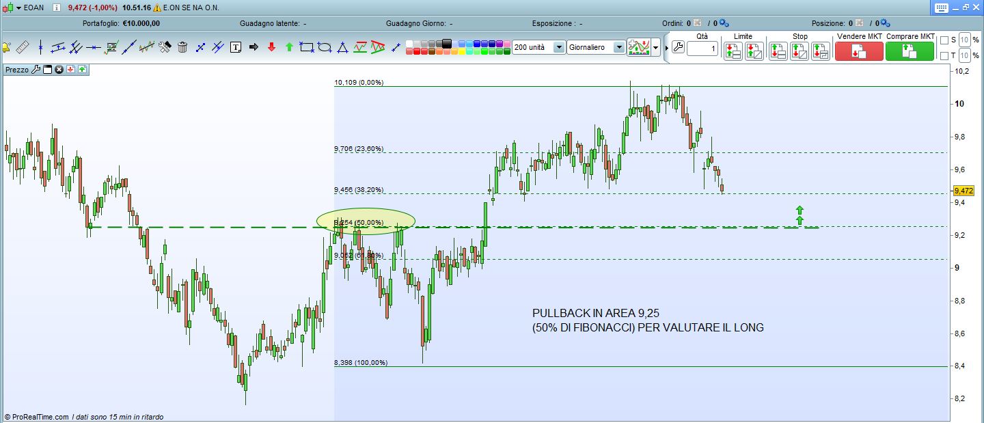This screenshot has height=423, width=984.
Task: Select the vertical line drawing tool
Action: click(40, 47)
